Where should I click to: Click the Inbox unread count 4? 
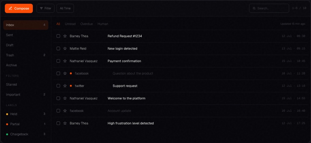click(44, 25)
